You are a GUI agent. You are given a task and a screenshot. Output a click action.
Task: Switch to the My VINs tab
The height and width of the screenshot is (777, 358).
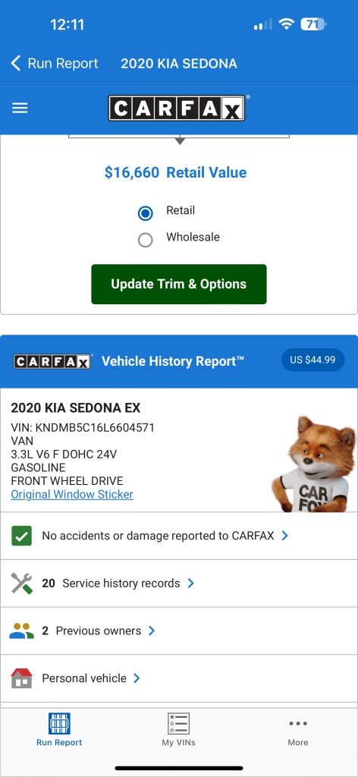pos(178,729)
